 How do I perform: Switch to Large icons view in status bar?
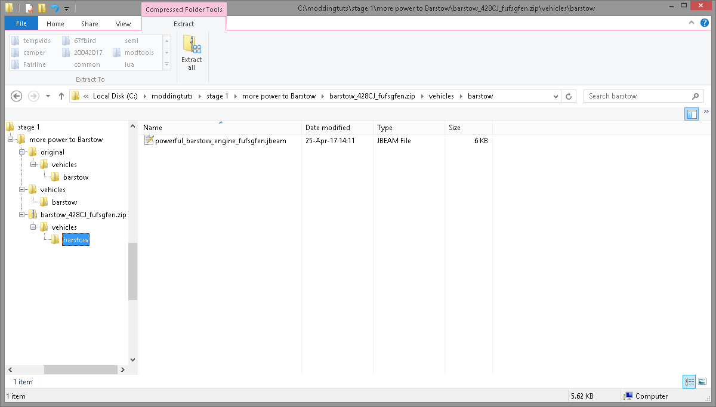click(x=702, y=381)
